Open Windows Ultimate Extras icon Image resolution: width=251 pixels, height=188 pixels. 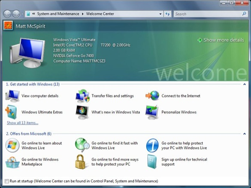11,112
